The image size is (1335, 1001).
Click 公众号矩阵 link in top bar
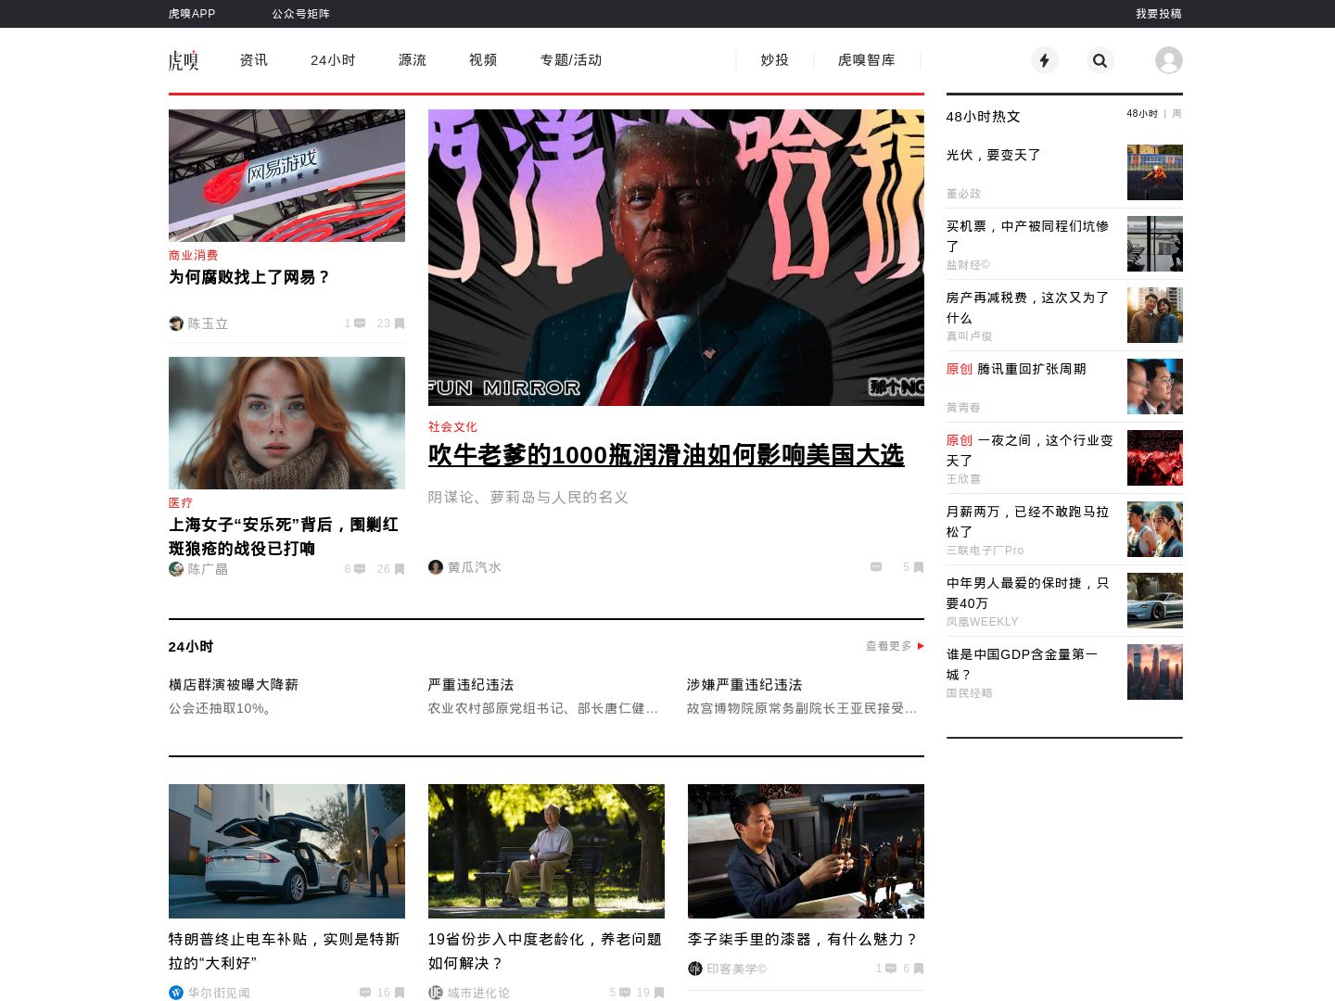[x=301, y=14]
